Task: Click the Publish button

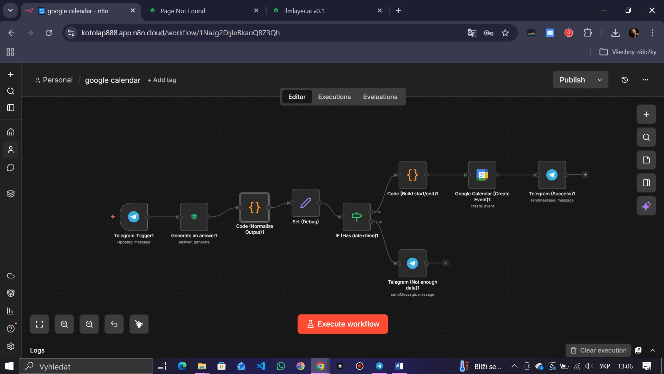Action: (x=572, y=80)
